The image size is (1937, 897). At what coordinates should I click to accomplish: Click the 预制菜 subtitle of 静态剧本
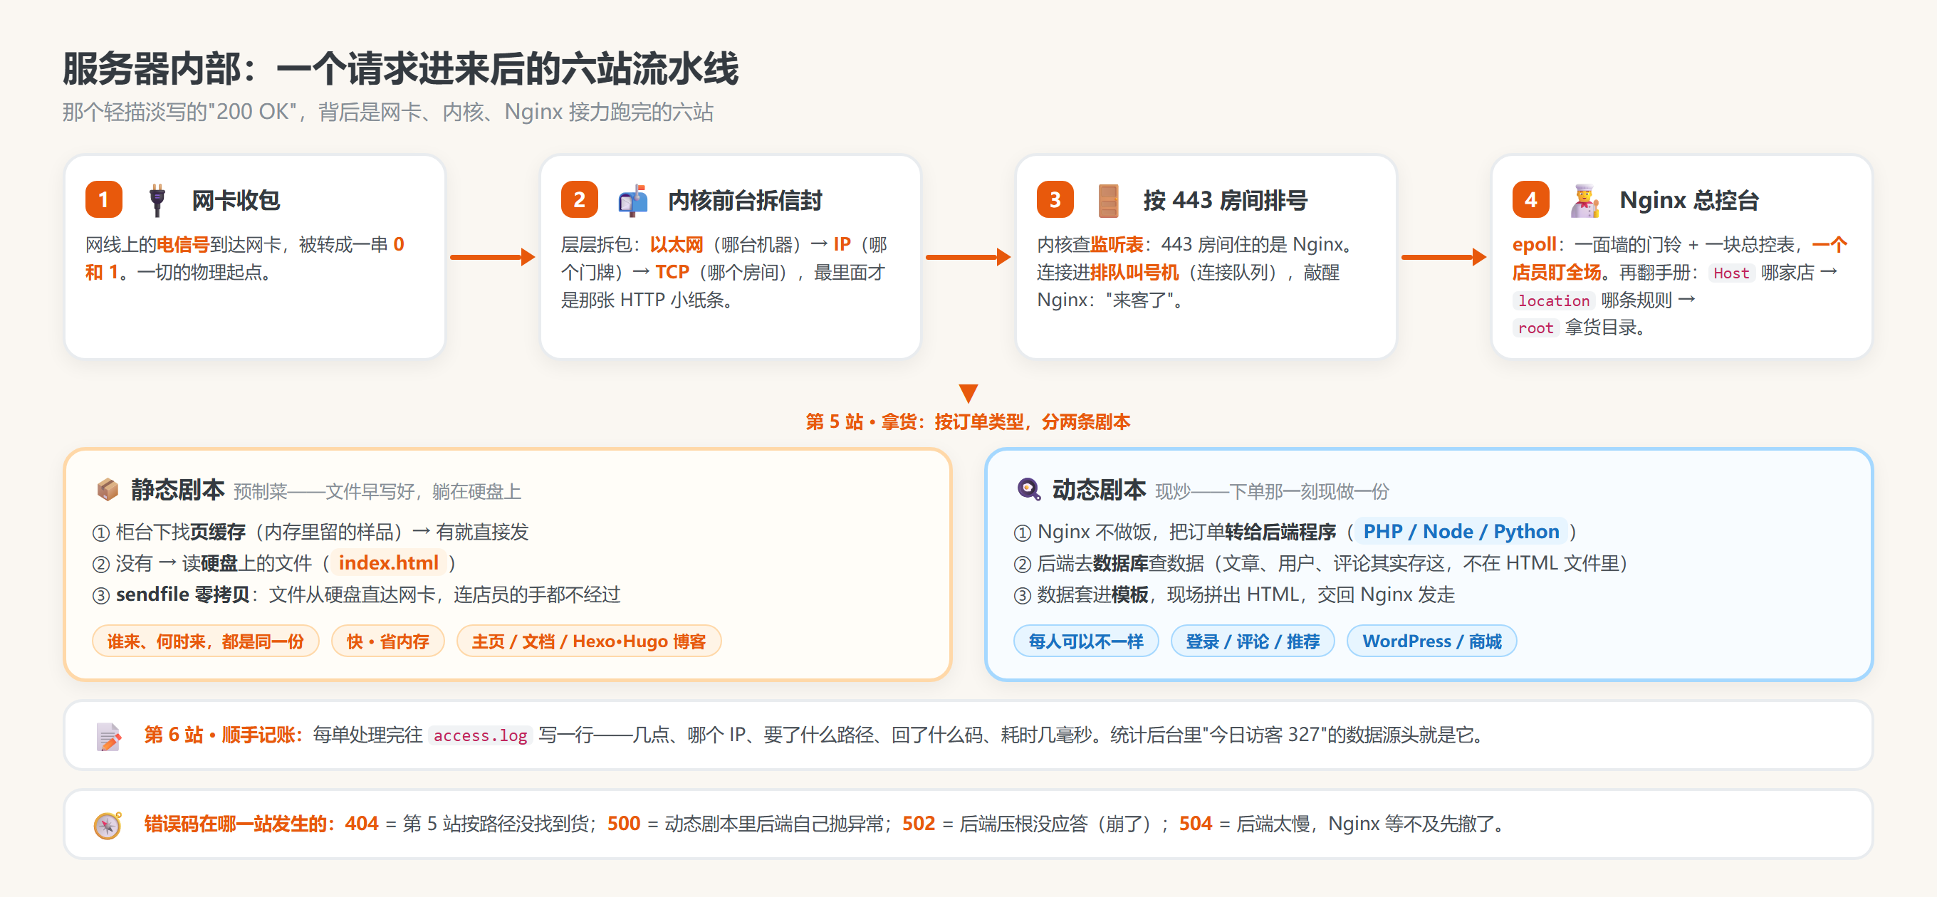point(377,492)
